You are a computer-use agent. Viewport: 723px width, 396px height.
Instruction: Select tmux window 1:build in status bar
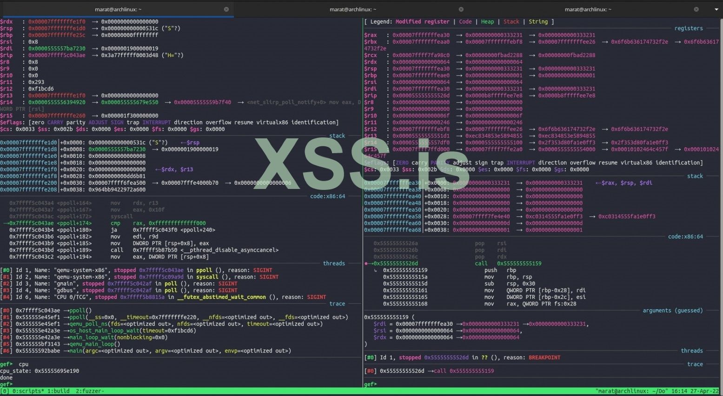point(58,391)
